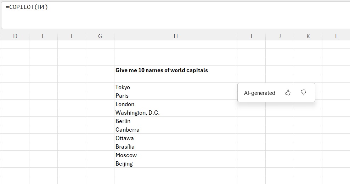Viewport: 350px width, 184px height.
Task: Select column K header
Action: coord(308,36)
